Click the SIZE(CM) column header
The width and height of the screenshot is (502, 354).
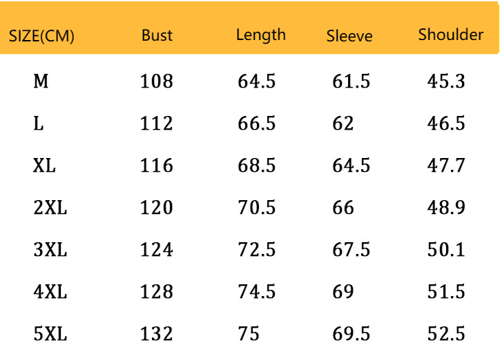tap(41, 37)
